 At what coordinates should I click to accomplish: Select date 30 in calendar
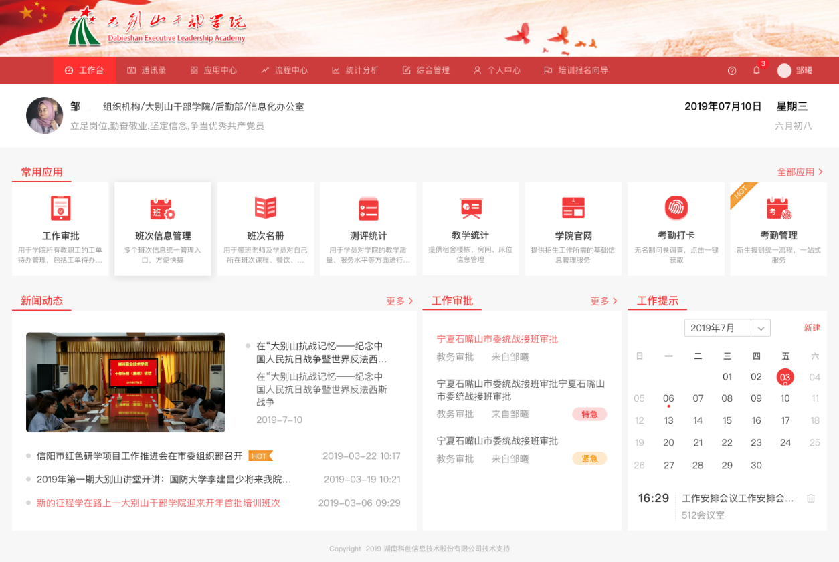[x=757, y=466]
